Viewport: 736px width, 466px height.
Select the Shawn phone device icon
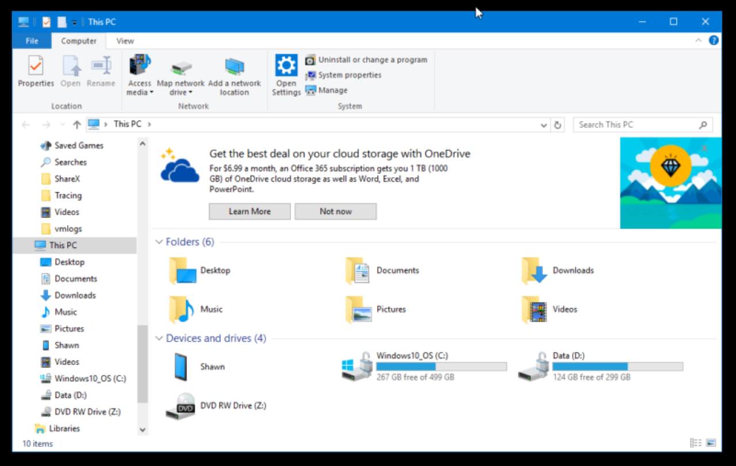pos(181,367)
